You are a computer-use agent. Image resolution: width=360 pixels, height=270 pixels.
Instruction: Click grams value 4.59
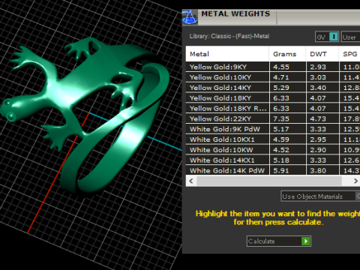281,139
